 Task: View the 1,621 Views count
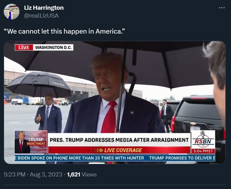coord(82,175)
